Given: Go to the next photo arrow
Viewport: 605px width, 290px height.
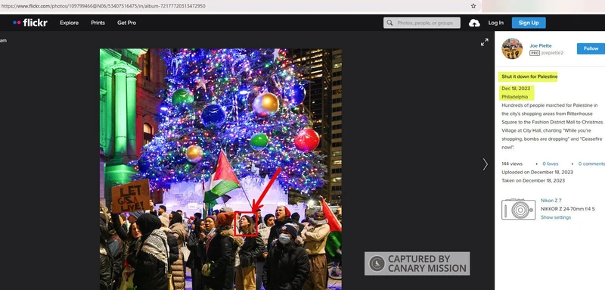Looking at the screenshot, I should click(x=485, y=164).
